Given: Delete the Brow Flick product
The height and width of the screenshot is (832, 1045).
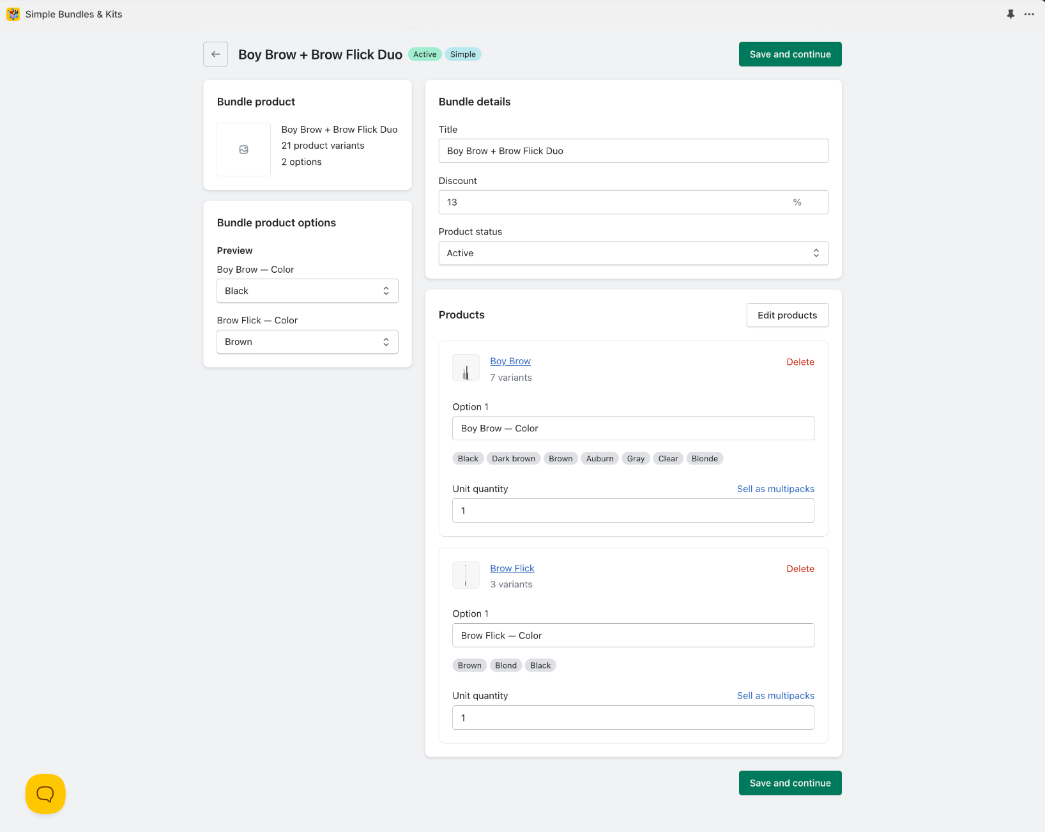Looking at the screenshot, I should pos(800,569).
